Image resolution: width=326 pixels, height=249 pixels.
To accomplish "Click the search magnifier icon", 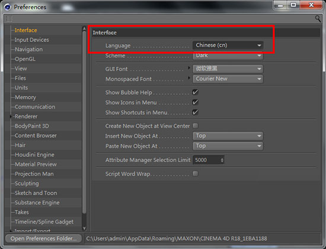I will click(318, 19).
